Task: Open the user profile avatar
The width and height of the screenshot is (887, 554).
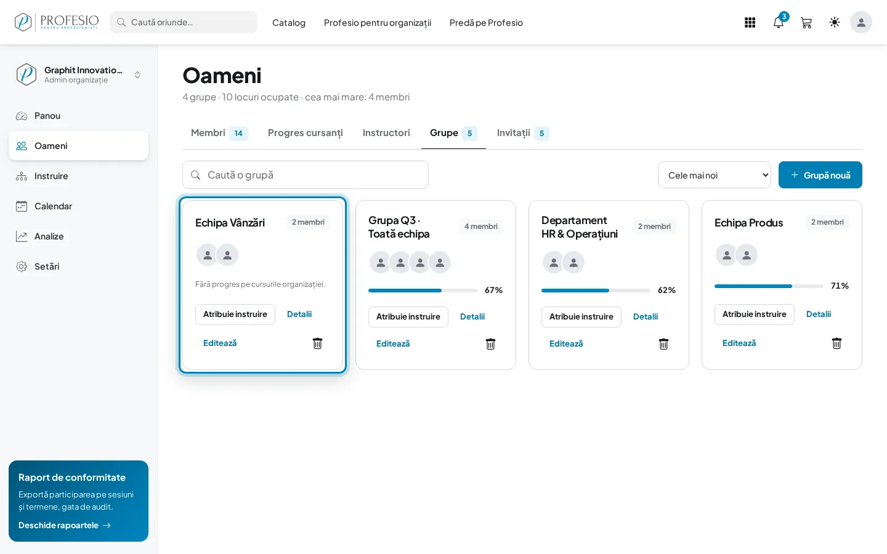Action: click(861, 22)
